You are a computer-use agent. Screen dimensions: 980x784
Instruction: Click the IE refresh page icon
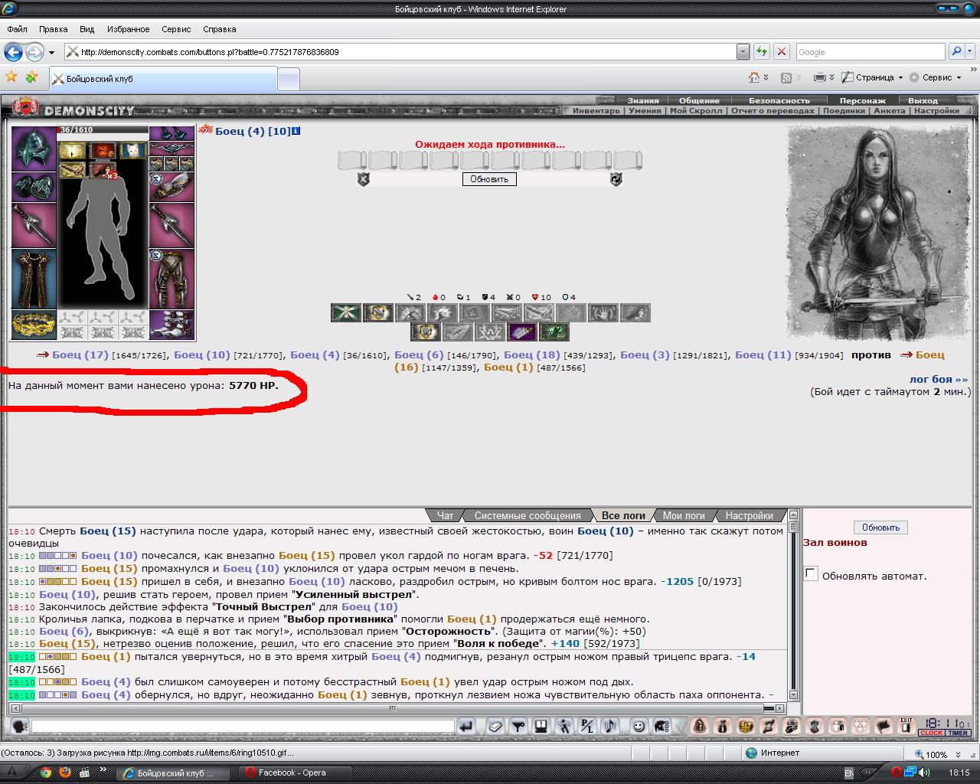click(761, 52)
